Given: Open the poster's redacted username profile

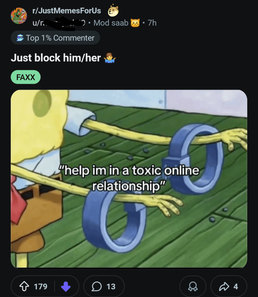Looking at the screenshot, I should [x=58, y=23].
